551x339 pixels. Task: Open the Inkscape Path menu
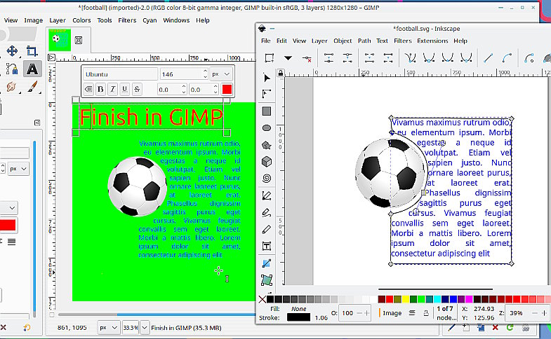[x=364, y=41]
